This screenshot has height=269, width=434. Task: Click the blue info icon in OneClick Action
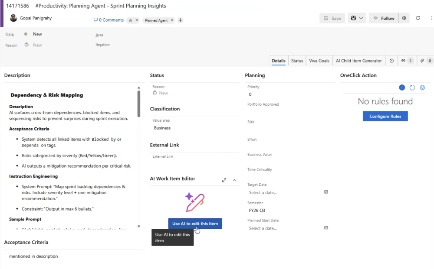401,88
